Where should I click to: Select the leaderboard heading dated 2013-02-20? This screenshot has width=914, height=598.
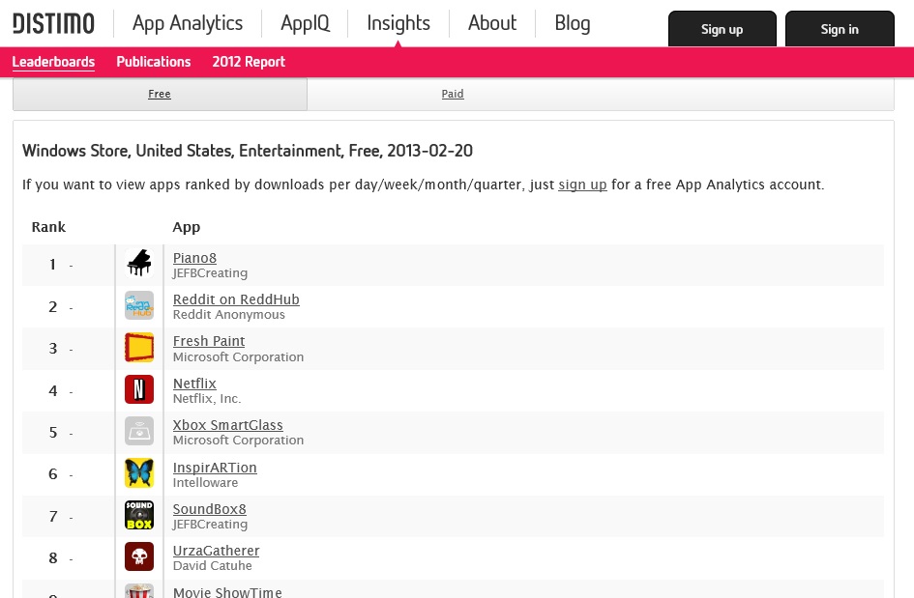[x=248, y=151]
